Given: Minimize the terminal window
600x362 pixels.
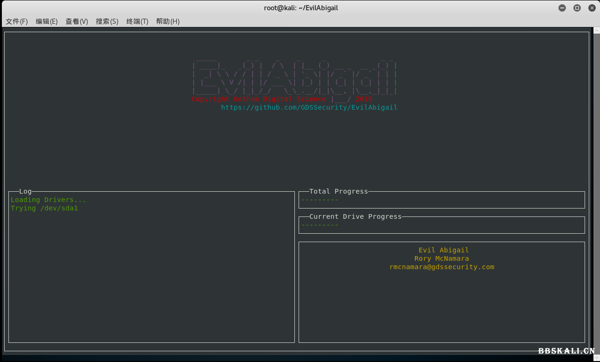Looking at the screenshot, I should tap(562, 8).
